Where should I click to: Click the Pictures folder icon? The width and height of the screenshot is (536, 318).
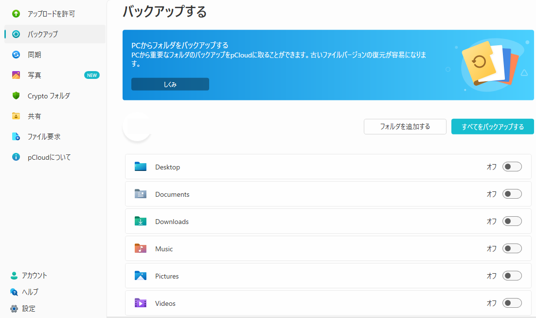point(141,276)
